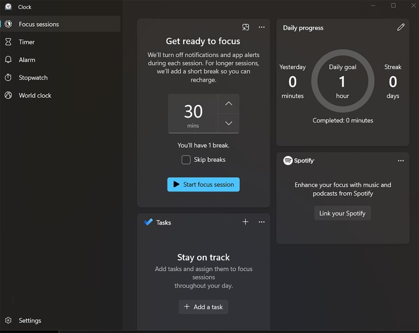The image size is (419, 333).
Task: Open Tasks card more options menu
Action: (262, 222)
